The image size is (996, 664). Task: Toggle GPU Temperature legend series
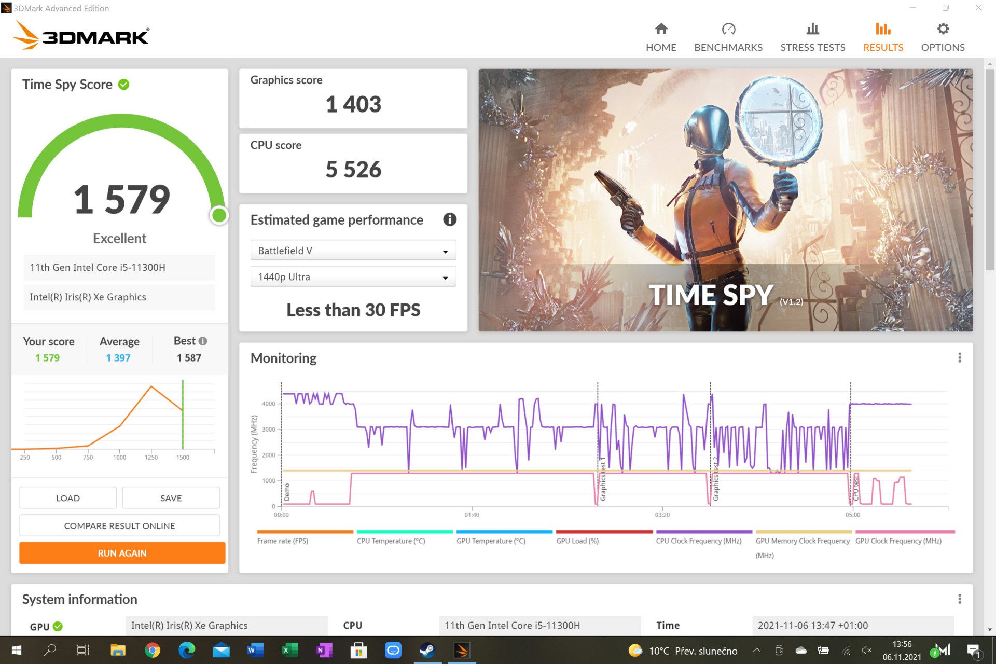coord(504,537)
